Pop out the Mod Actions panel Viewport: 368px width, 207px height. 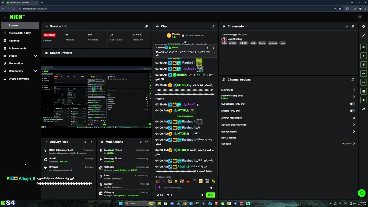(146, 142)
